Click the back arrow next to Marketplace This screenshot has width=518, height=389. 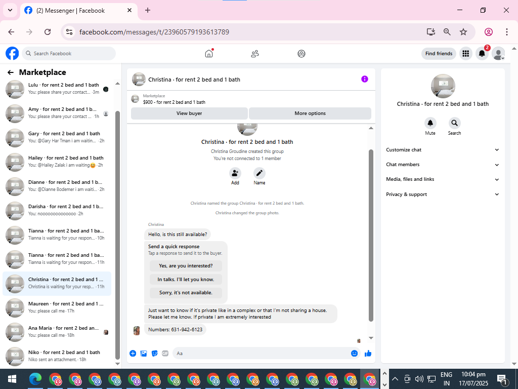click(x=11, y=72)
